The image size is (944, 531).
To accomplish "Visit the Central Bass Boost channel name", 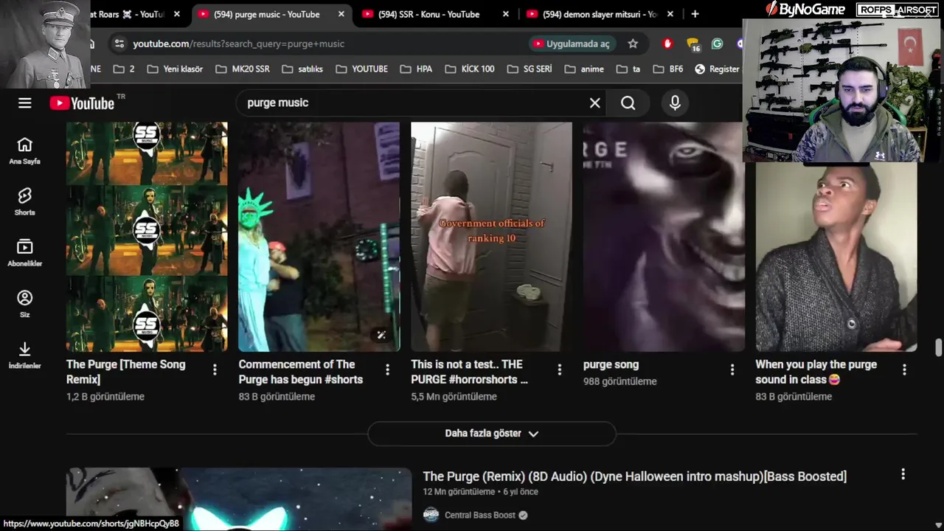I will [480, 515].
